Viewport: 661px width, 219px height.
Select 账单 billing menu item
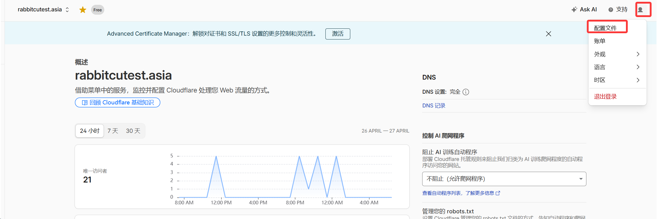[x=600, y=41]
